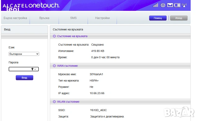Expand the password field chevron arrow
The width and height of the screenshot is (198, 121).
pos(35,69)
